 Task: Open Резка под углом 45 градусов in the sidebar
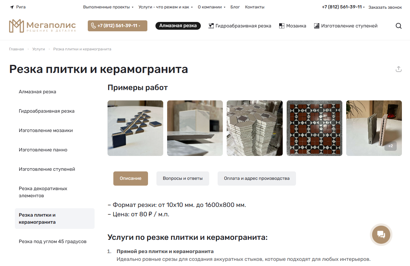tap(52, 241)
